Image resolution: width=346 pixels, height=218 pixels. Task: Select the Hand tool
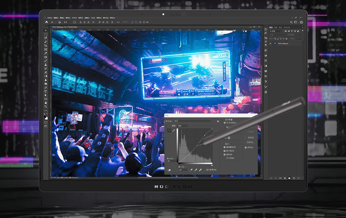pyautogui.click(x=46, y=103)
